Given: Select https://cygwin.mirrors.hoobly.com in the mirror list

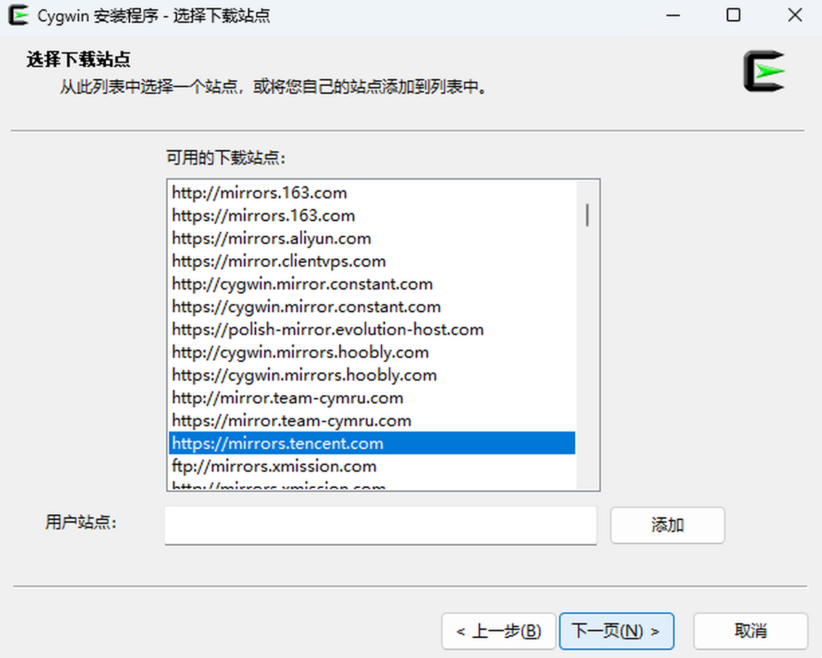Looking at the screenshot, I should tap(372, 375).
